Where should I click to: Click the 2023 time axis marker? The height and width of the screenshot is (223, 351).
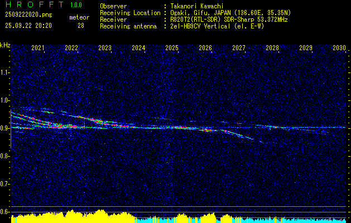pos(105,47)
